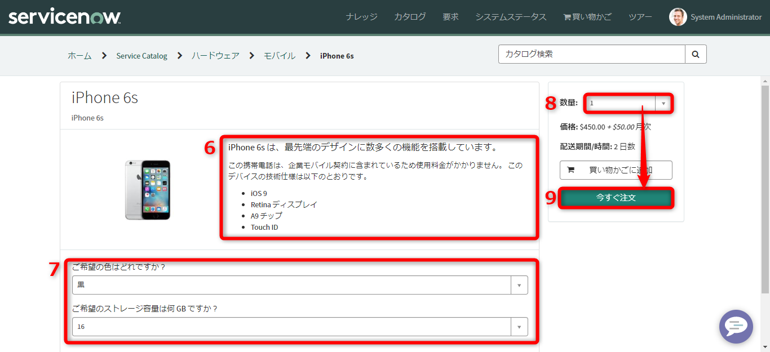Open システムステータス in the navigation bar
The image size is (770, 352).
(510, 17)
